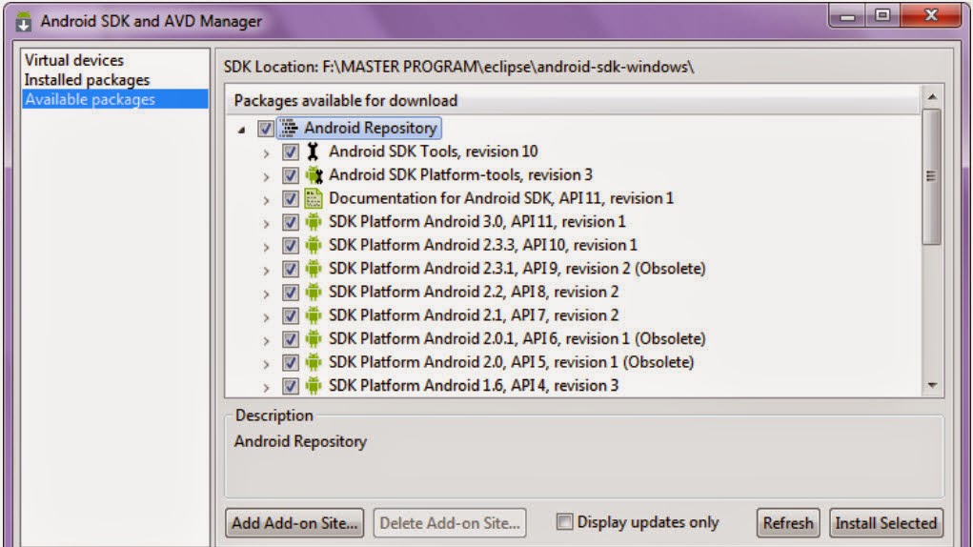Expand SDK Platform Android 2.3.1 node

pos(266,271)
